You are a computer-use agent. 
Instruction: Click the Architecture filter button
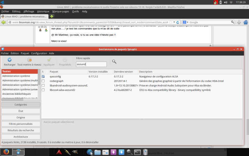click(x=21, y=137)
